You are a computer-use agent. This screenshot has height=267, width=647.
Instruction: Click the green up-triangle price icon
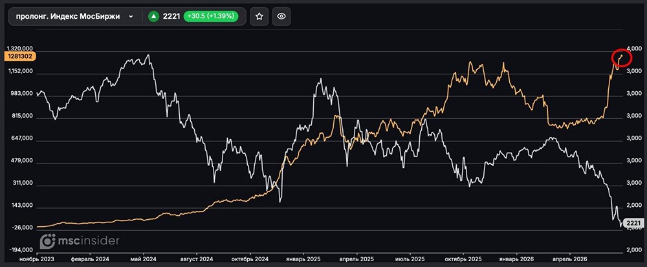click(154, 16)
